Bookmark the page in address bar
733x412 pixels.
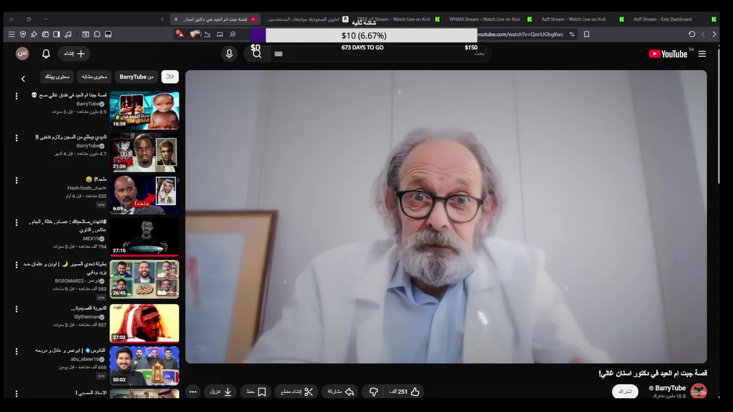[x=586, y=34]
